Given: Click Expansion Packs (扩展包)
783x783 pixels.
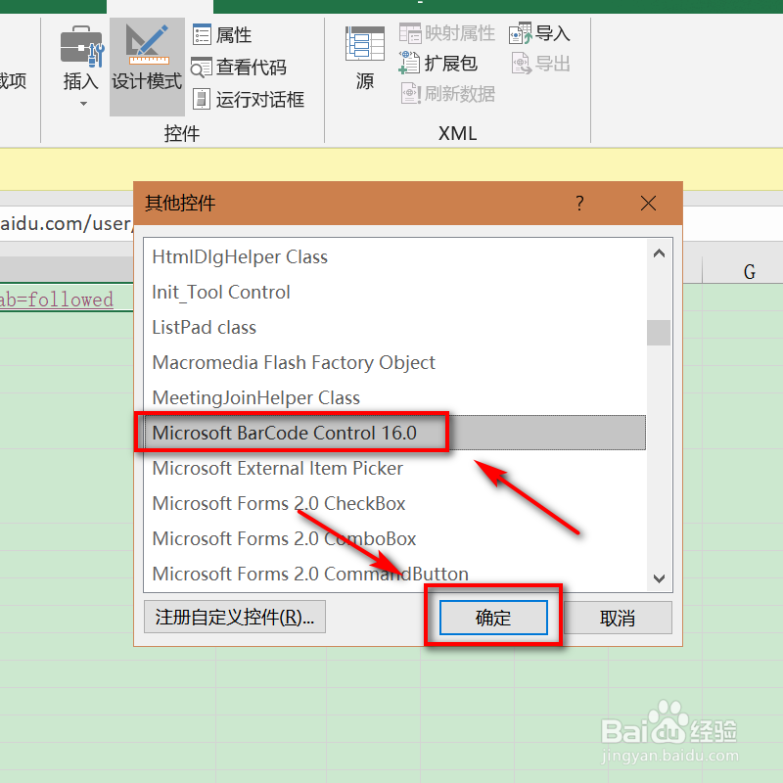Looking at the screenshot, I should tap(438, 64).
